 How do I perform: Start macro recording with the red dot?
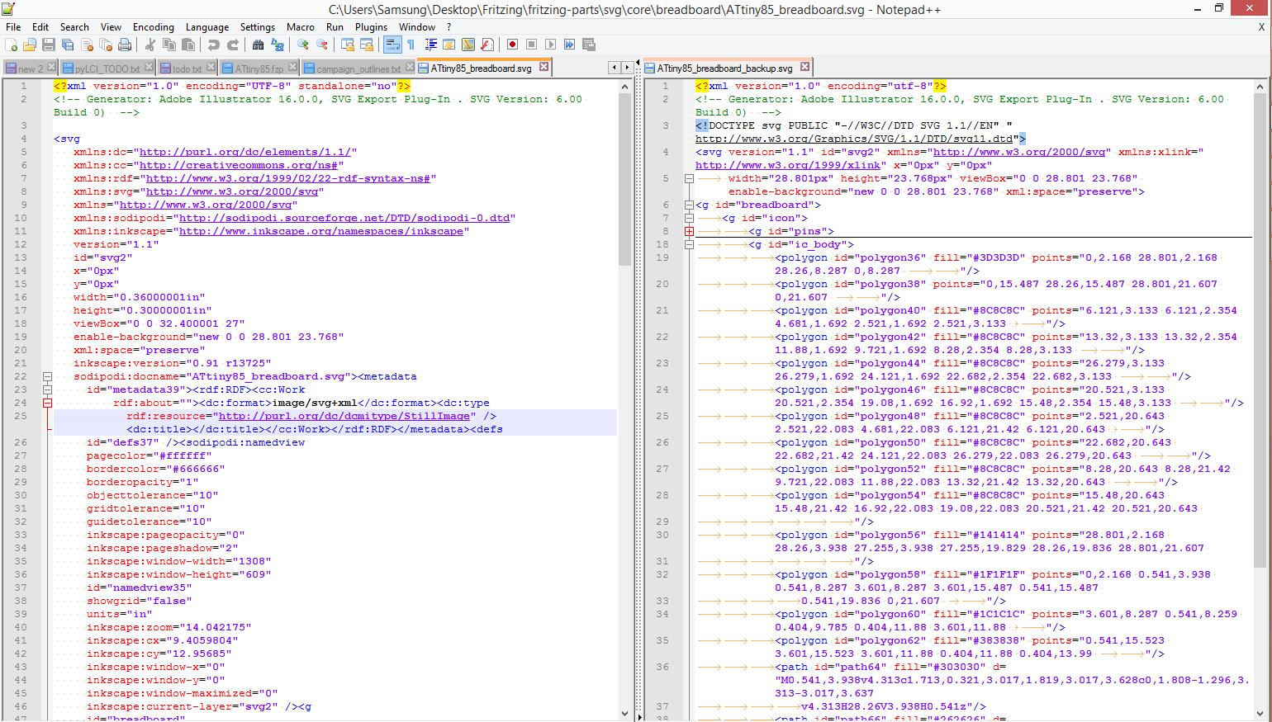coord(513,45)
